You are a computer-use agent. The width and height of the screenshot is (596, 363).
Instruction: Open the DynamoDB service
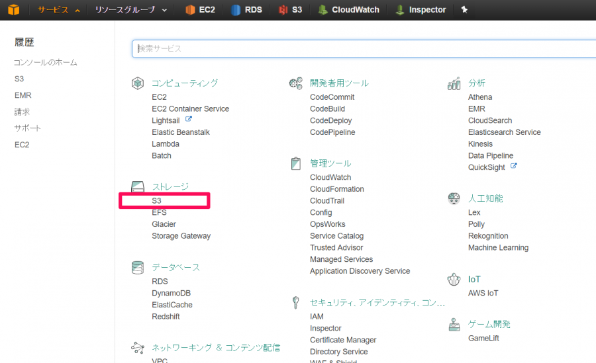(171, 293)
